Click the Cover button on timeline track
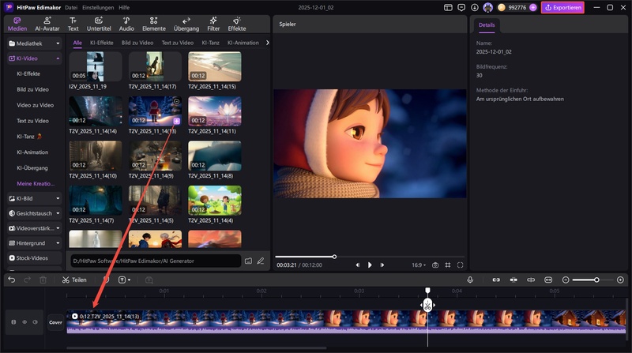 55,322
